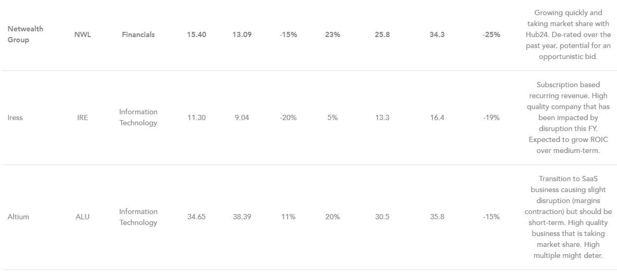Click the Financials sector cell
Screen dimensions: 617x272
(x=138, y=34)
